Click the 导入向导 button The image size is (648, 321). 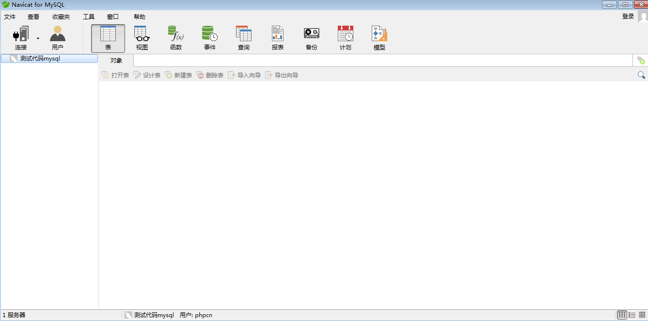tap(244, 75)
